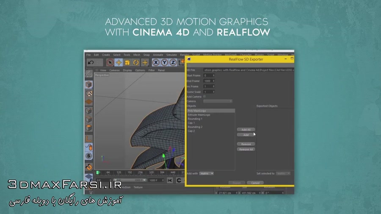Activate the Move tool icon
This screenshot has width=381, height=214.
(x=119, y=63)
